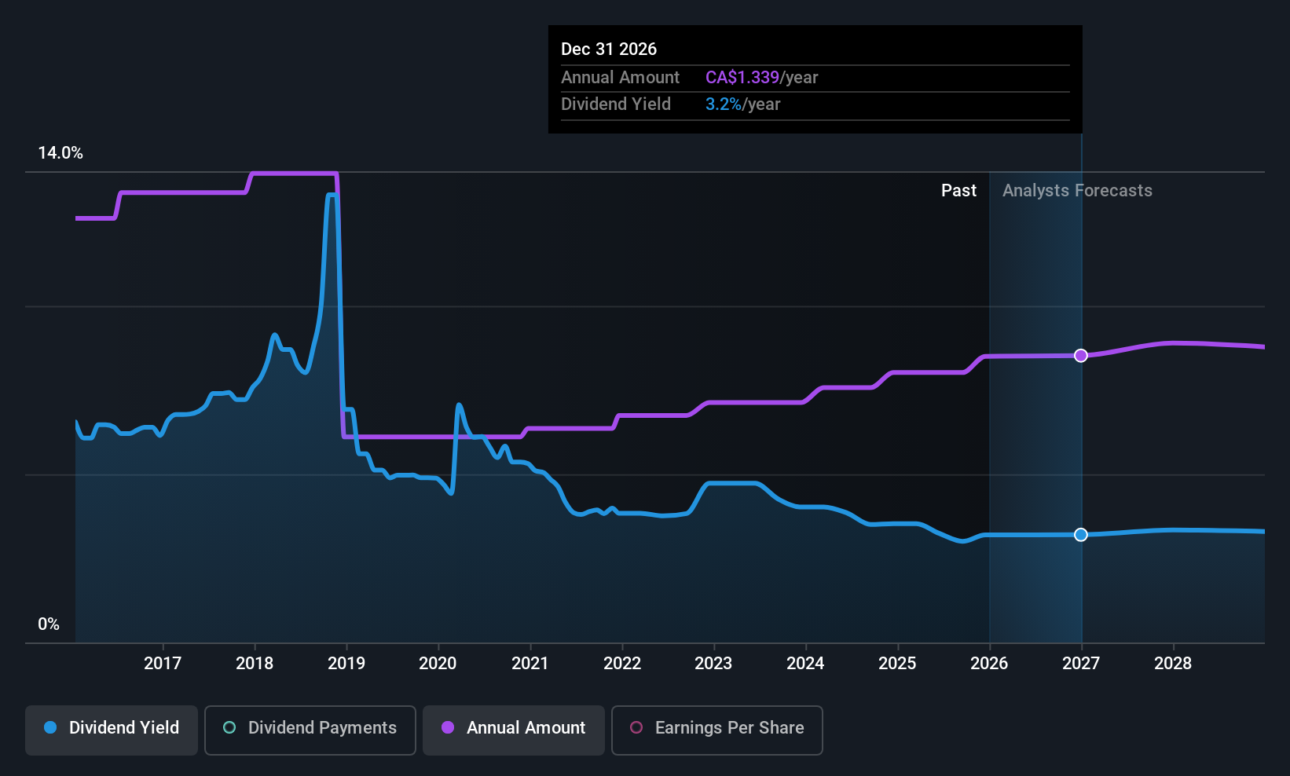The image size is (1290, 776).
Task: Expand the Analysts Forecasts section
Action: 1077,190
